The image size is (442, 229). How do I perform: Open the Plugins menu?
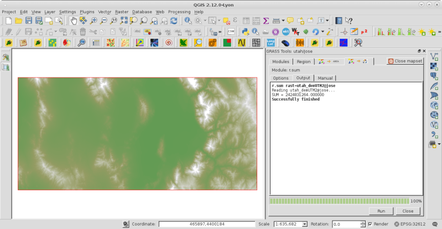tap(87, 12)
